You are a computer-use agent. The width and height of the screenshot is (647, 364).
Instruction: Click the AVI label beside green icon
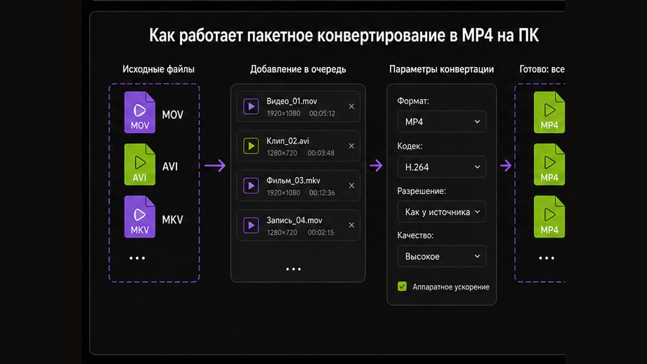click(x=170, y=167)
